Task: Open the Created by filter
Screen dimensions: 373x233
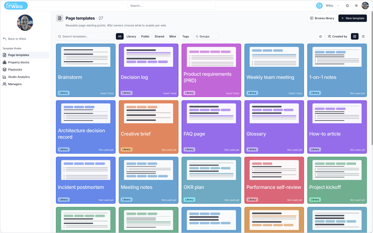Action: [337, 36]
